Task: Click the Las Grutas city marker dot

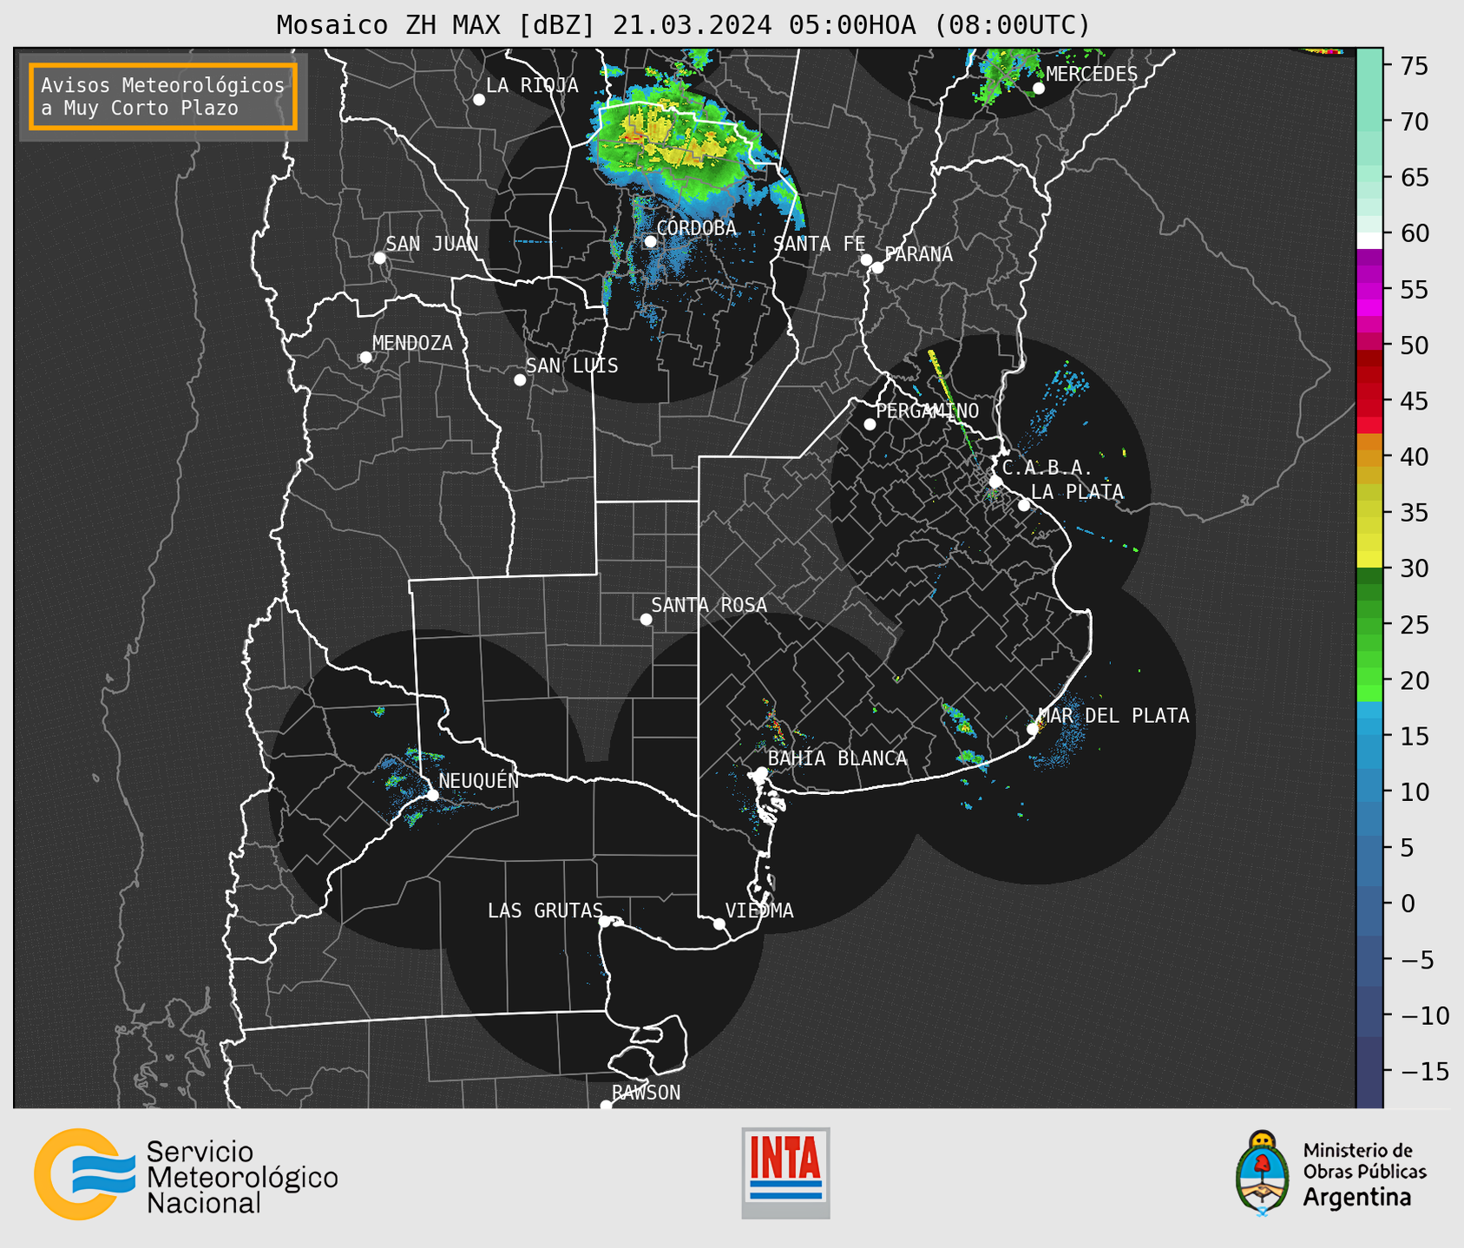Action: click(605, 922)
